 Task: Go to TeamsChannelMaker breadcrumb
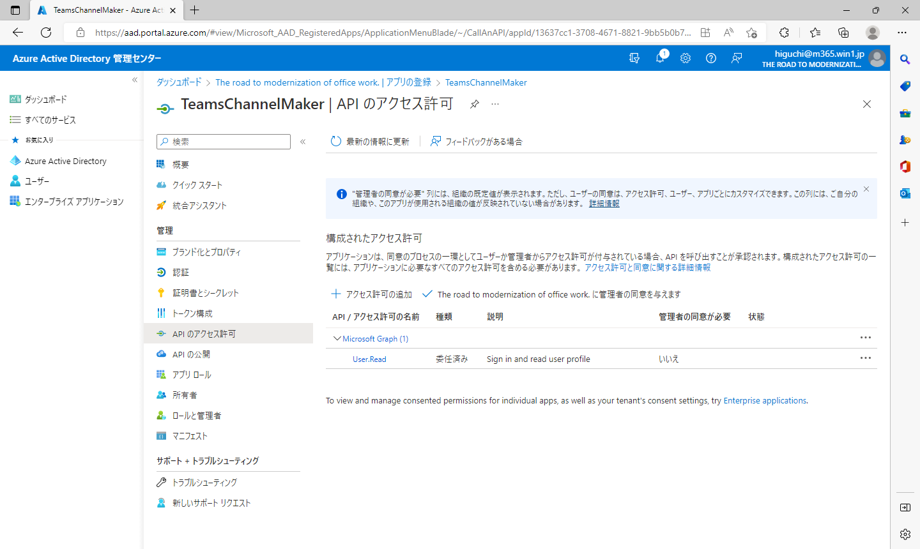tap(486, 82)
